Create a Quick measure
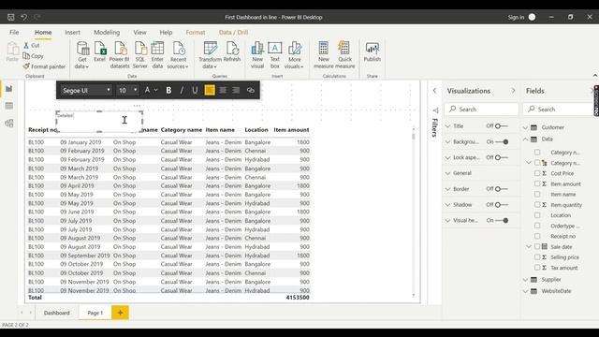 point(345,55)
